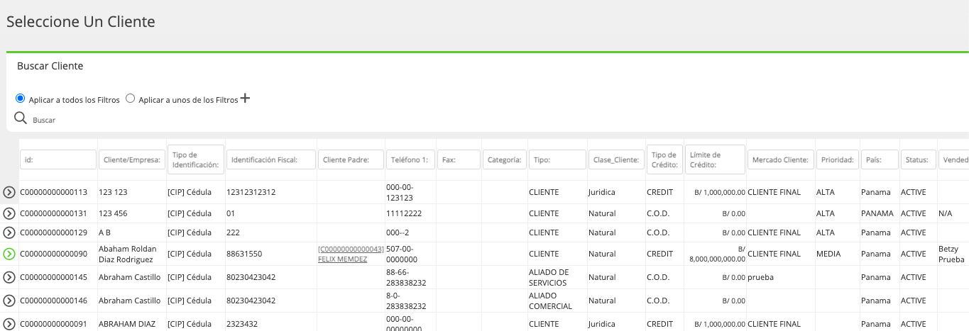
Task: Enable Aplicar a unos de los Filtros
Action: 130,99
